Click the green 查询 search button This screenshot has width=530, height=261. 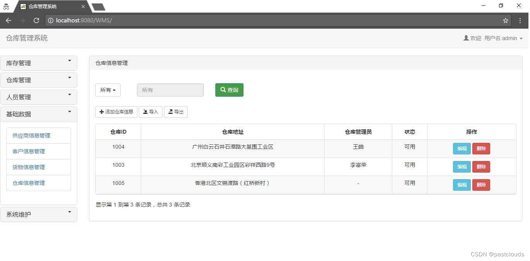point(229,90)
